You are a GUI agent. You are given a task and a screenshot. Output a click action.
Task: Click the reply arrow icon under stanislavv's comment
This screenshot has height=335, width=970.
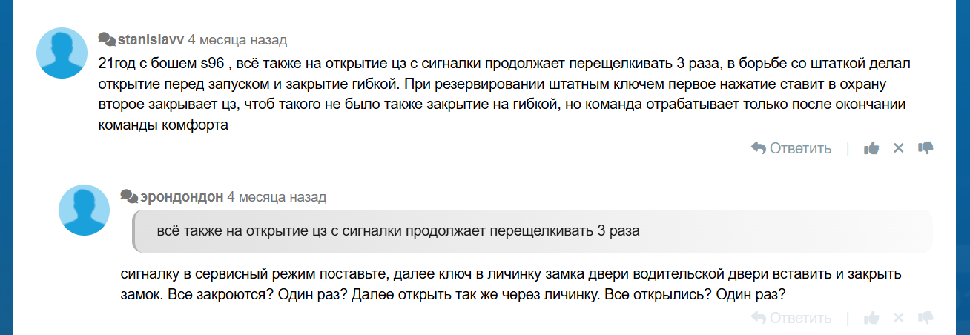[758, 148]
